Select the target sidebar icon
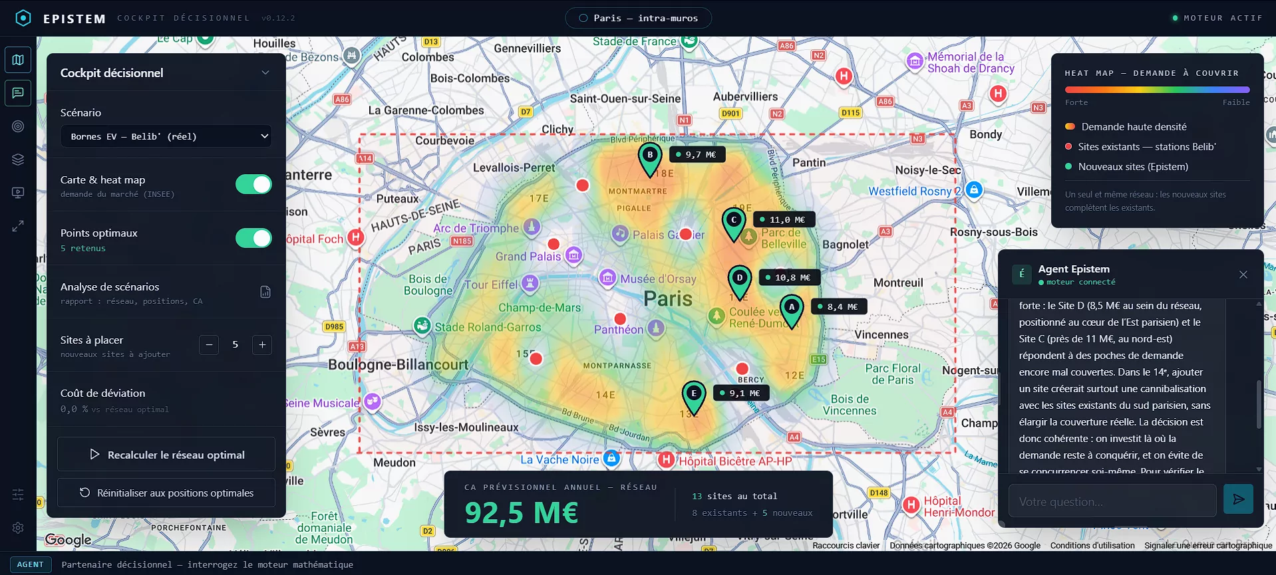The image size is (1276, 575). (x=18, y=126)
